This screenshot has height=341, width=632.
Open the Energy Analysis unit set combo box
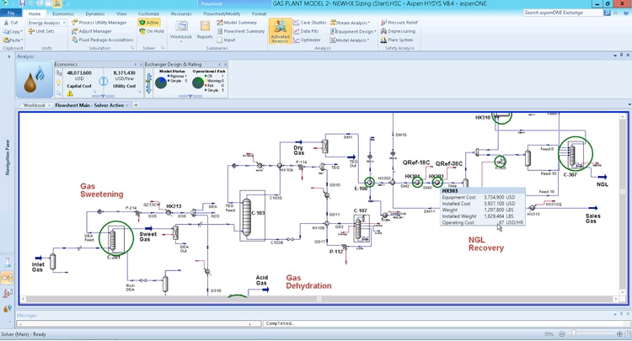click(46, 23)
